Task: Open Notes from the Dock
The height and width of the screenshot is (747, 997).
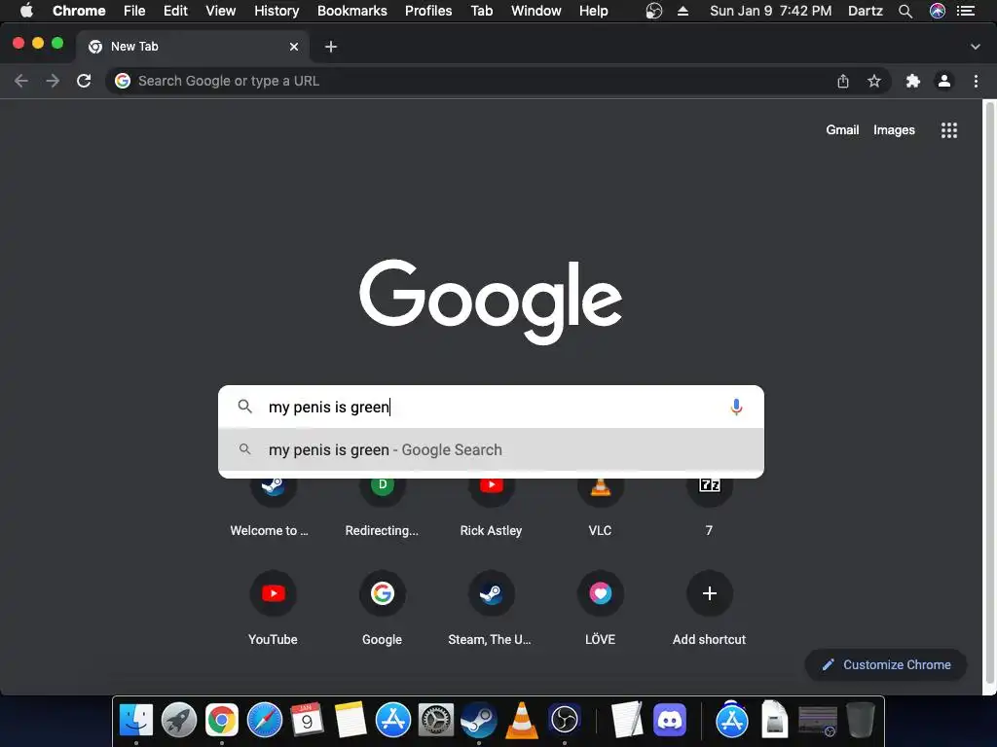Action: point(350,720)
